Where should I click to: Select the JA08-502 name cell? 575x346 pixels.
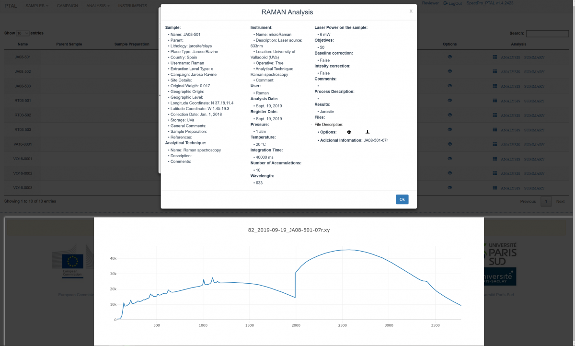coord(23,71)
